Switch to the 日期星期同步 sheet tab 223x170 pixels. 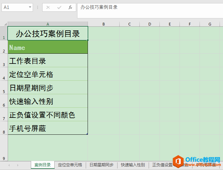pyautogui.click(x=101, y=165)
